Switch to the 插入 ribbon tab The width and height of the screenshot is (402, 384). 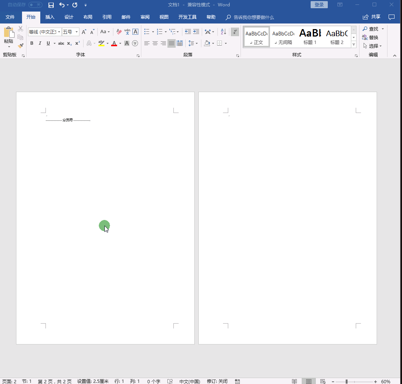pos(50,17)
